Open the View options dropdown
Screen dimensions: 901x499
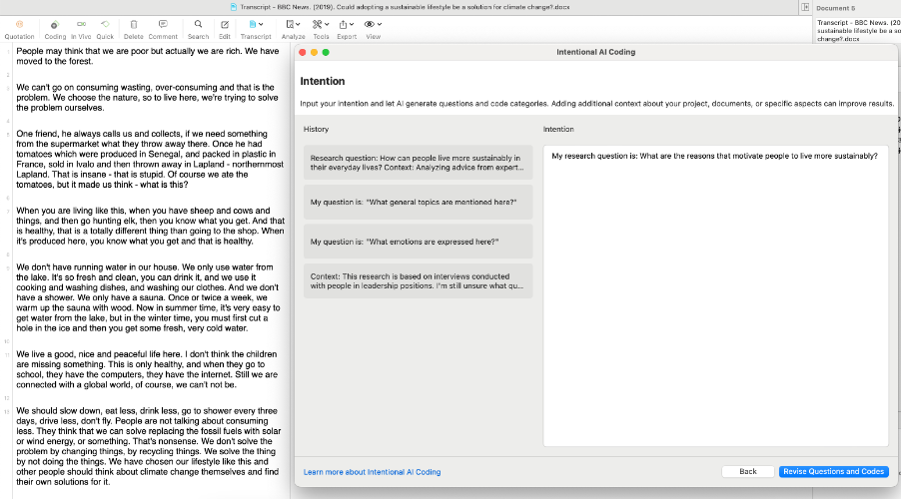click(x=373, y=24)
